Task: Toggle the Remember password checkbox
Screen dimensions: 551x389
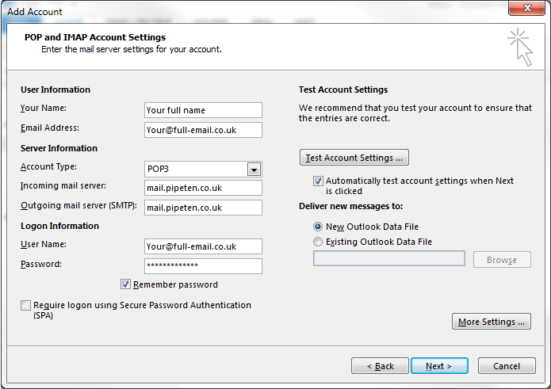Action: [125, 284]
